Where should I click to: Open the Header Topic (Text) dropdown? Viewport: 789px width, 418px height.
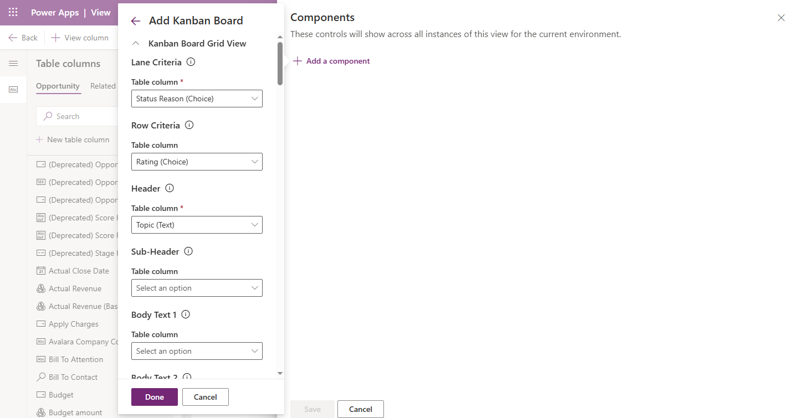[x=197, y=225]
